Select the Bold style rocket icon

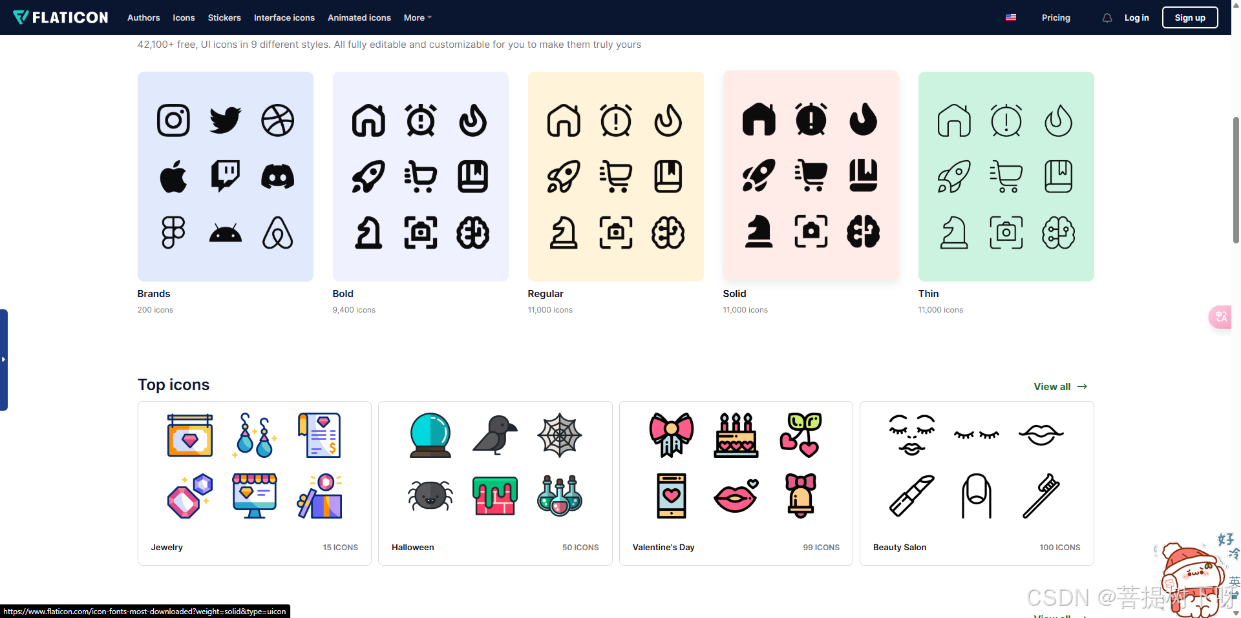pos(368,176)
